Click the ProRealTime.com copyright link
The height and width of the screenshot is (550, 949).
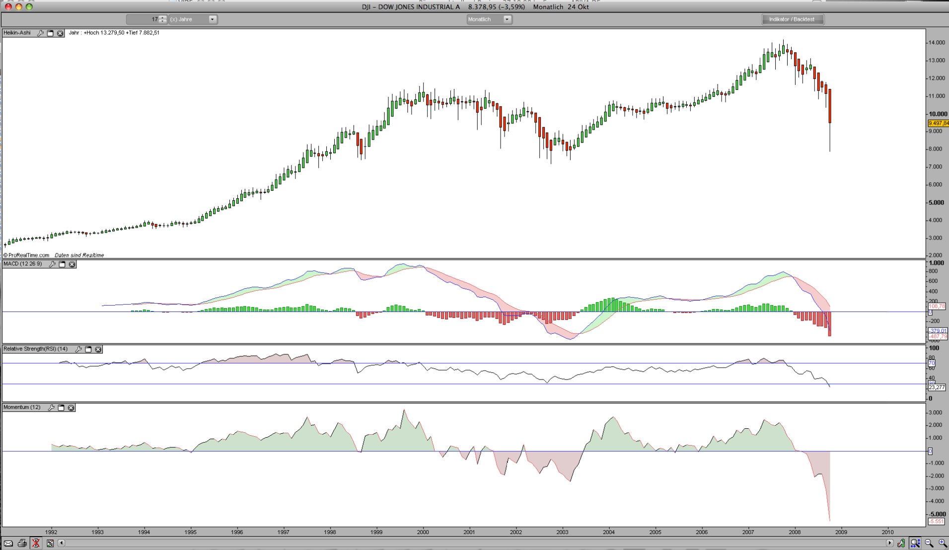(27, 255)
